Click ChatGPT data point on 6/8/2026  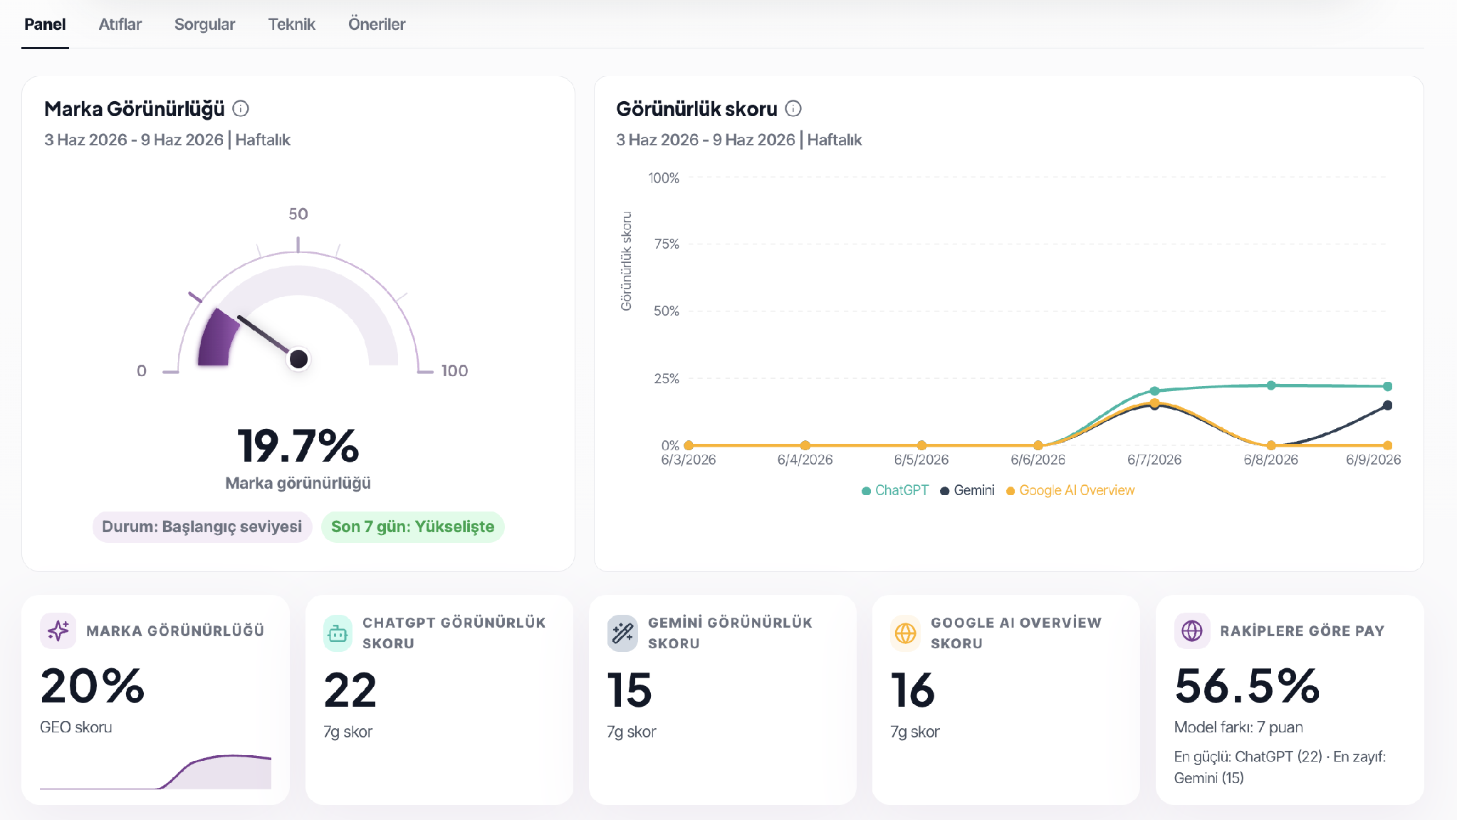point(1271,385)
